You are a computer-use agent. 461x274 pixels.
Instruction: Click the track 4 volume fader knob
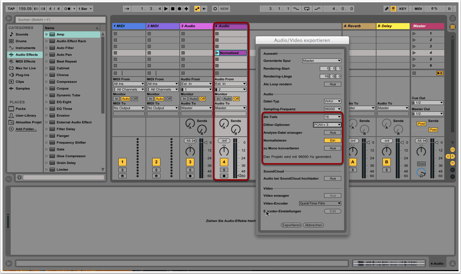coord(224,151)
